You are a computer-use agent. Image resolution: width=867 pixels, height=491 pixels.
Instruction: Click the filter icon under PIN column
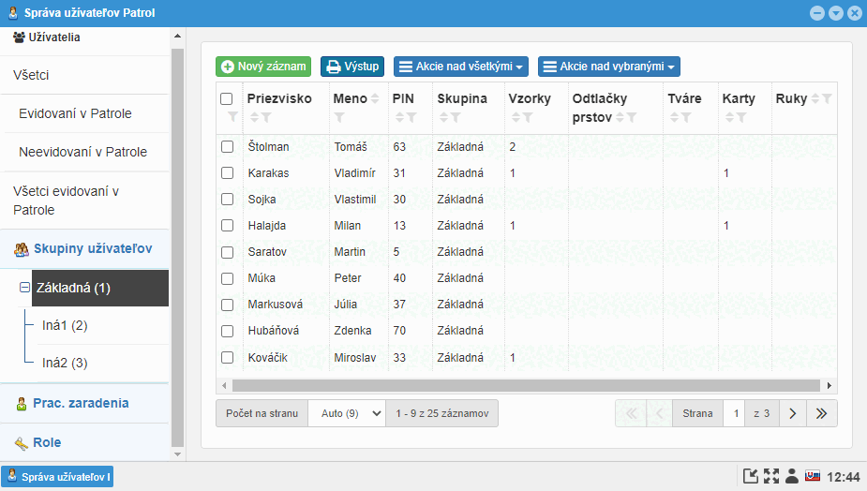point(411,117)
